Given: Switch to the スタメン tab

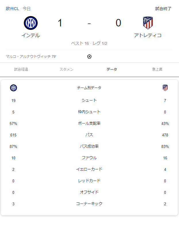Looking at the screenshot, I should [x=66, y=69].
